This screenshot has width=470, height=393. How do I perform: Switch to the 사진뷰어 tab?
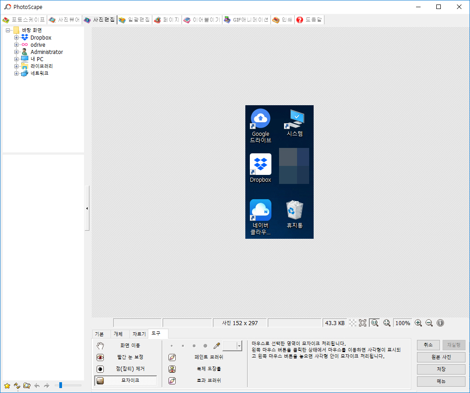[64, 20]
